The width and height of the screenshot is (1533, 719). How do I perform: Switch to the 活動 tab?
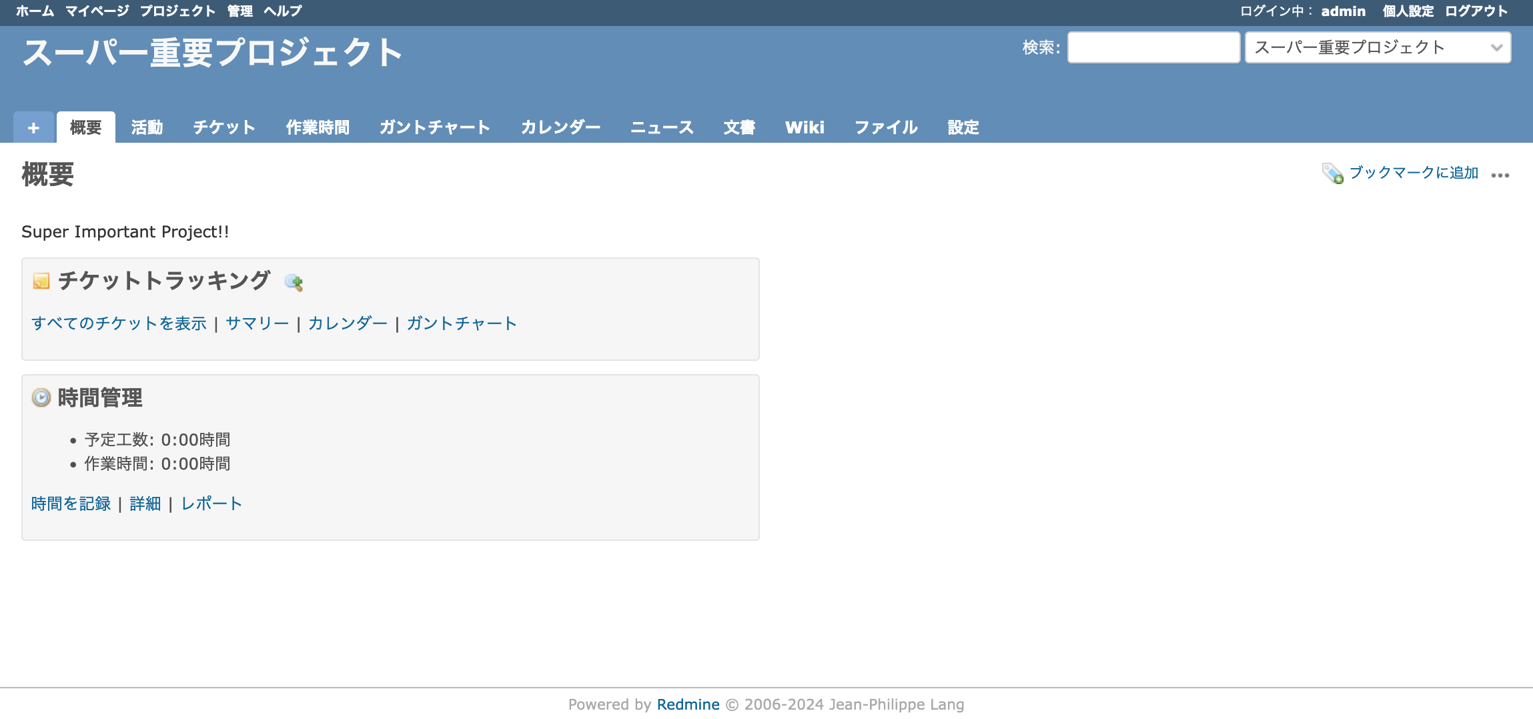click(147, 127)
